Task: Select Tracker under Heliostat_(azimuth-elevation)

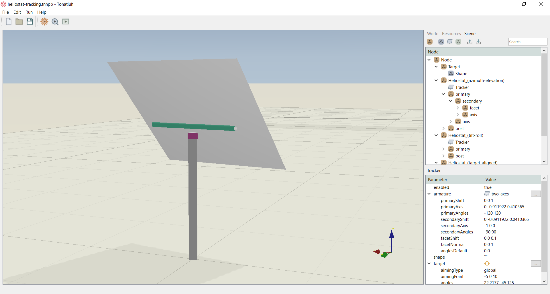Action: pyautogui.click(x=462, y=87)
